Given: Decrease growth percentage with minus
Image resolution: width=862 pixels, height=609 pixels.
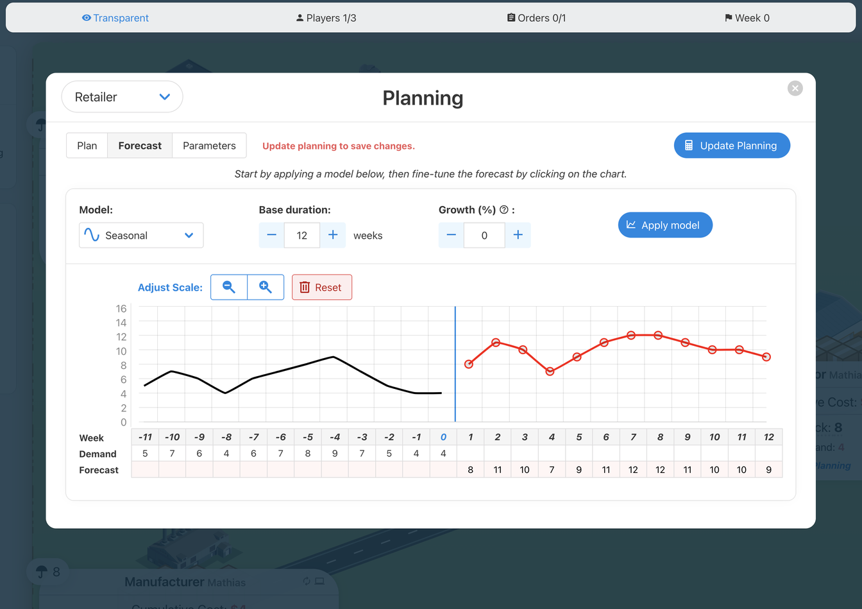Looking at the screenshot, I should (x=451, y=236).
